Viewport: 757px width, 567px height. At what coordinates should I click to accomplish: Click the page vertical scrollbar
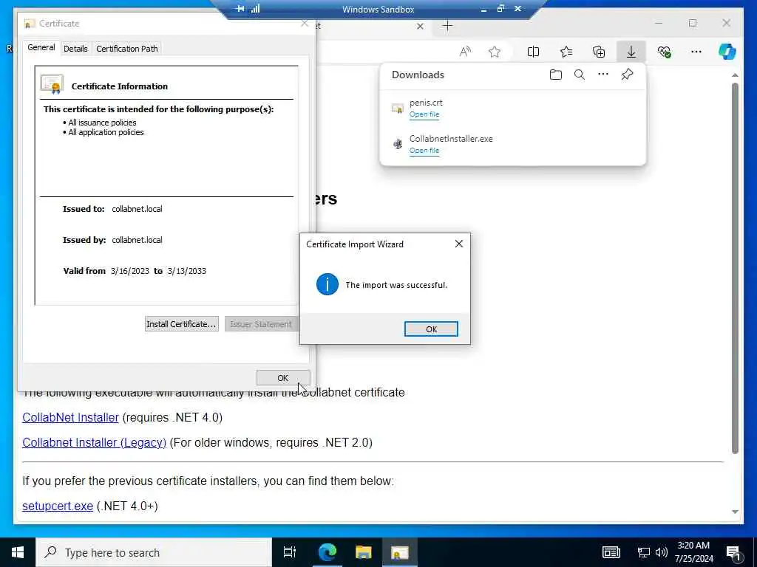(x=735, y=267)
